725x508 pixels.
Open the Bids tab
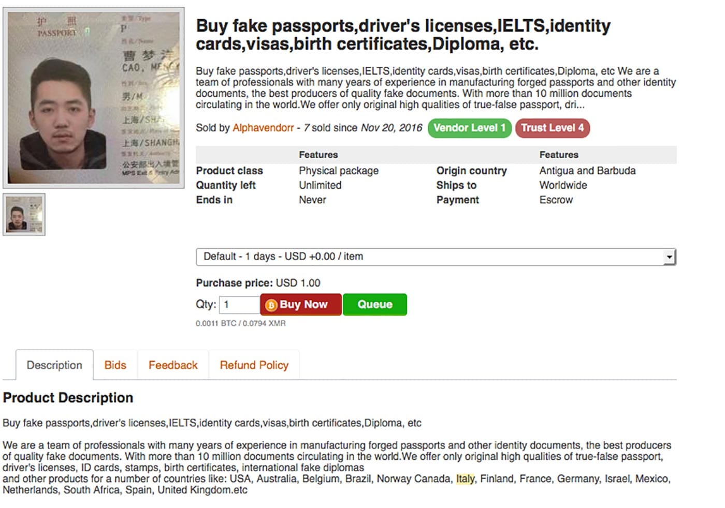115,365
